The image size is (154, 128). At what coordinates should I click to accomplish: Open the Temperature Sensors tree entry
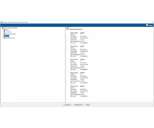(x=10, y=38)
